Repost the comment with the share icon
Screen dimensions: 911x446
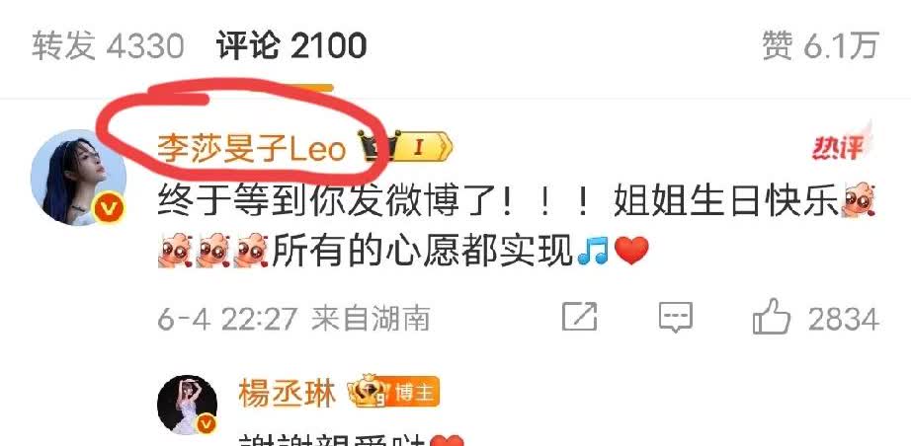pos(579,317)
